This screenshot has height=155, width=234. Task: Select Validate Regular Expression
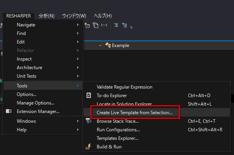[156, 87]
